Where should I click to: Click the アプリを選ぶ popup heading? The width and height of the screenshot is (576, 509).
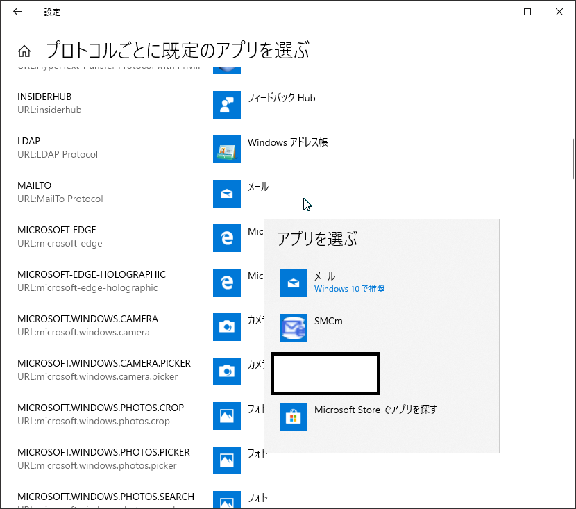[317, 239]
